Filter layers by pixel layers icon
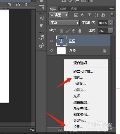120x134 pixels. click(x=76, y=15)
